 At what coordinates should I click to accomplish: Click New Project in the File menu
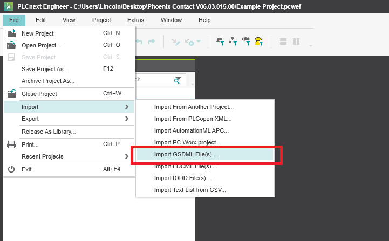[38, 33]
